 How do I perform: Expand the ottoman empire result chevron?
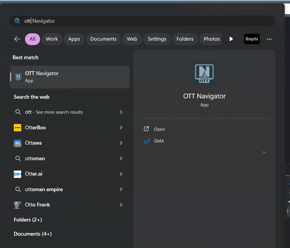121,189
